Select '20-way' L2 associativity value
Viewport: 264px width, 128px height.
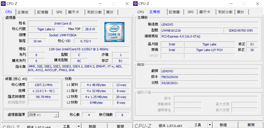[121, 97]
